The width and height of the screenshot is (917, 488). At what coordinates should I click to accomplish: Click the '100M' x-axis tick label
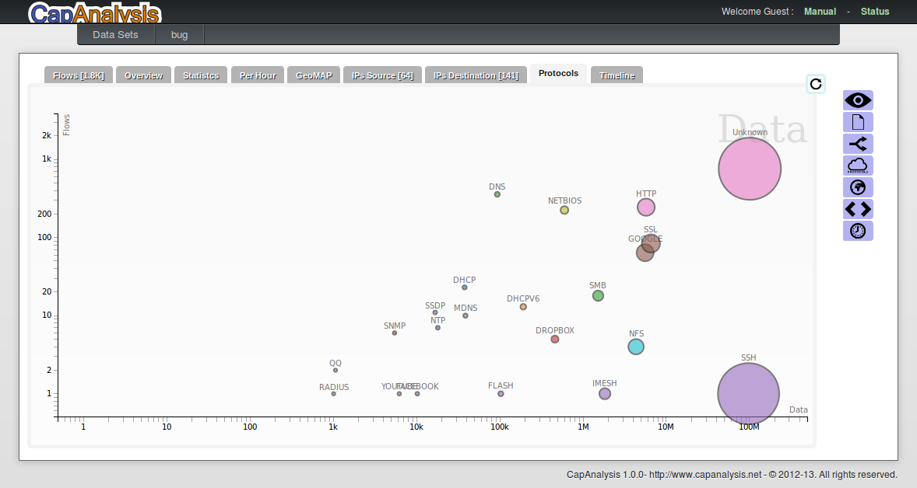(x=749, y=427)
